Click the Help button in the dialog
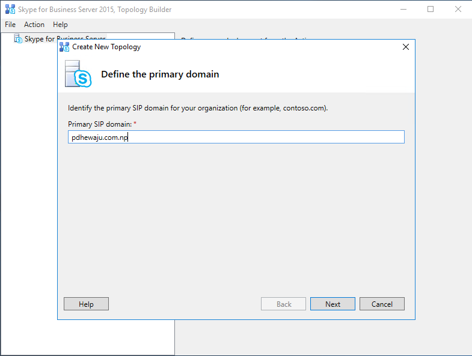This screenshot has width=472, height=356. tap(86, 304)
